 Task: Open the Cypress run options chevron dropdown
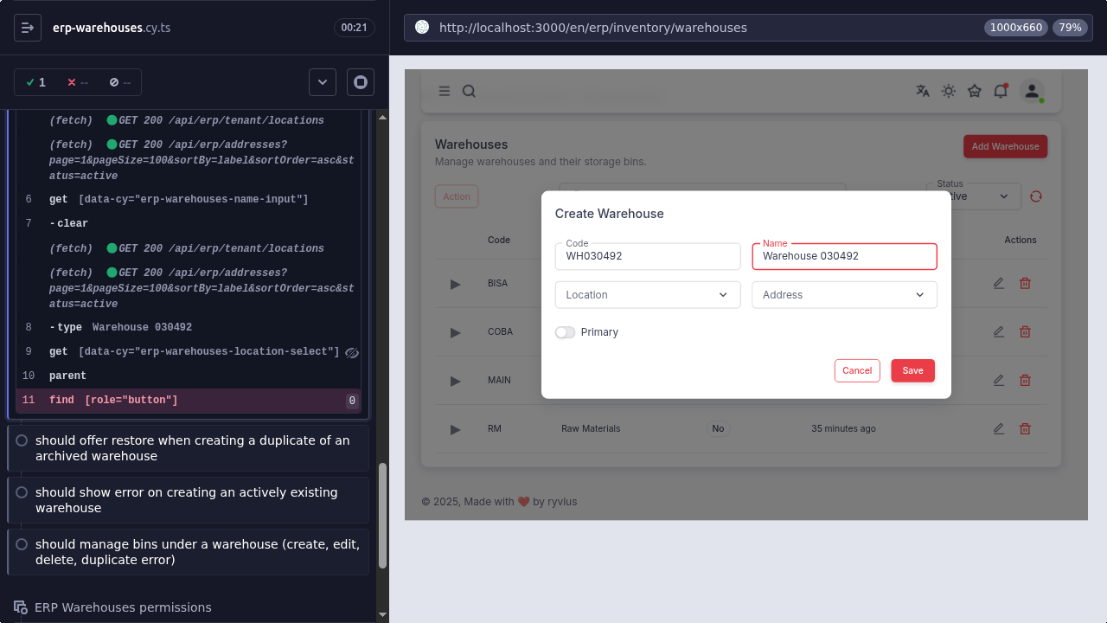323,82
